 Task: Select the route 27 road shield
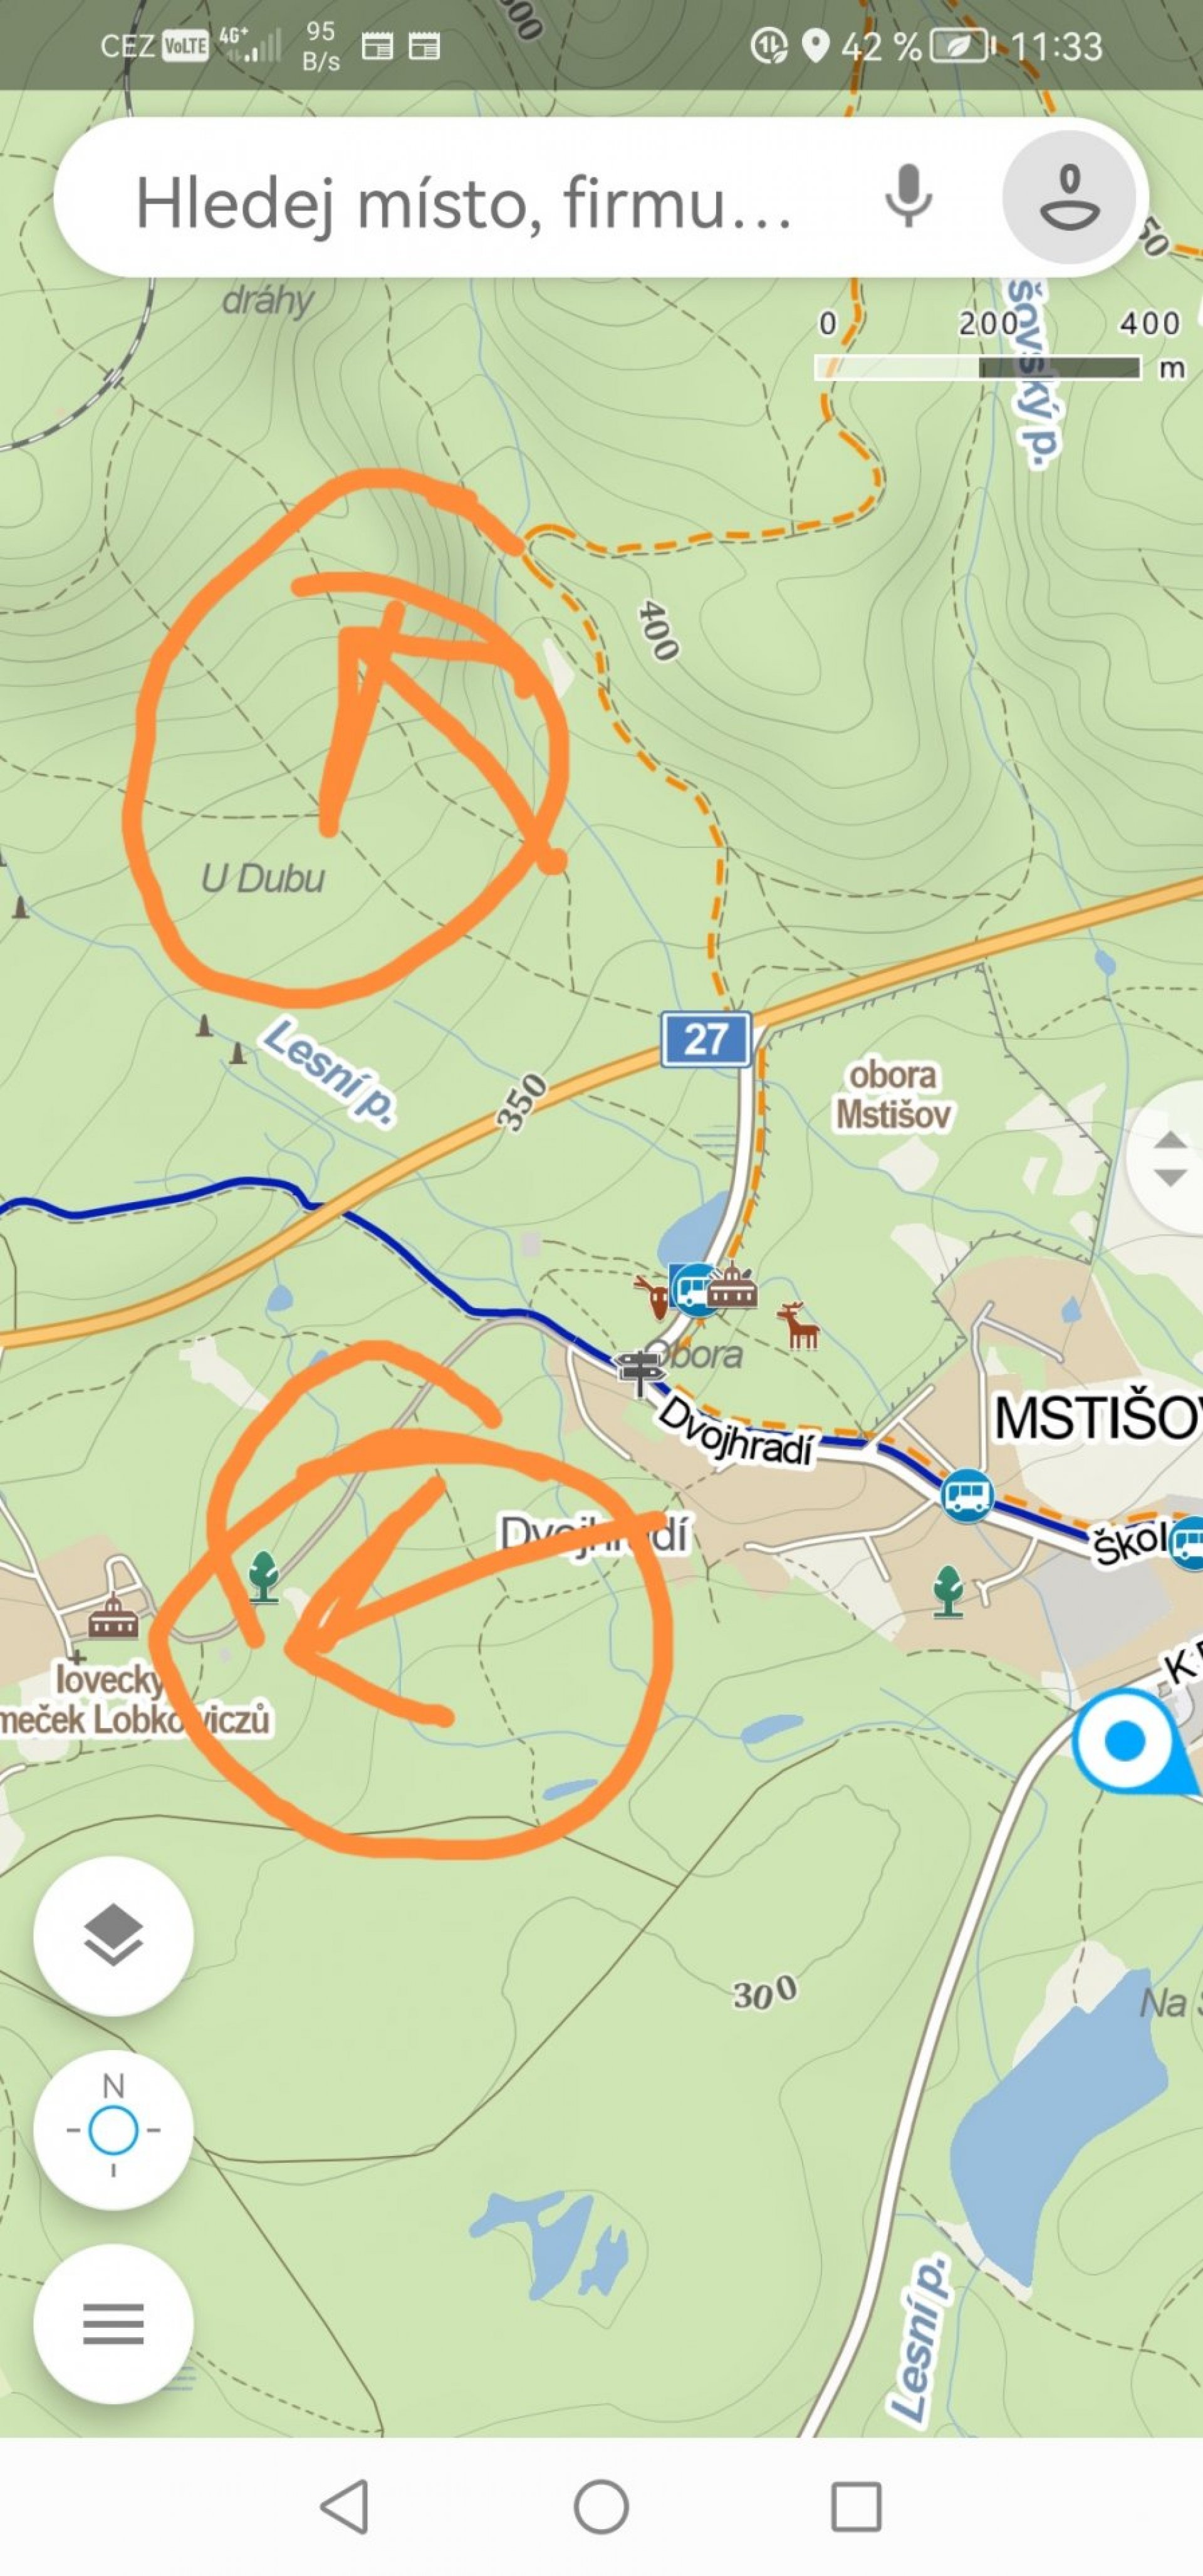tap(705, 1039)
